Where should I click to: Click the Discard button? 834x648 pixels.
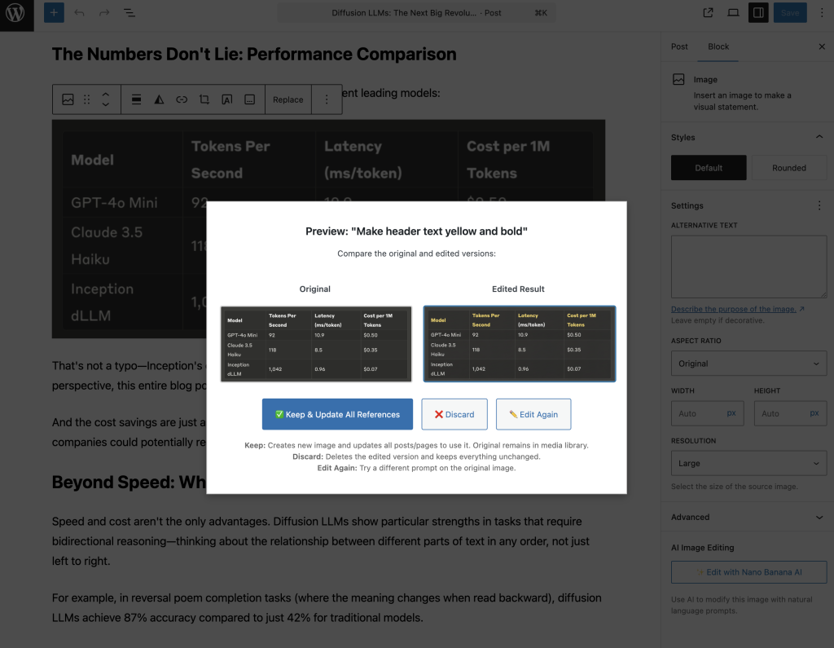[454, 414]
